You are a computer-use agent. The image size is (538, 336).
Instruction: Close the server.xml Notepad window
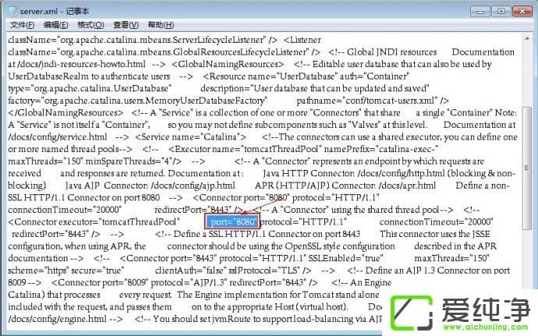click(x=521, y=9)
